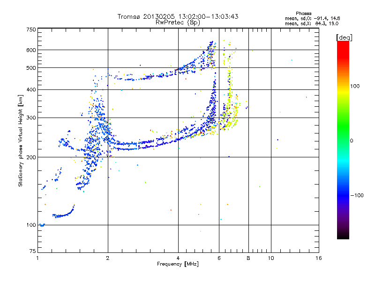Click the colorbar '-100' tick label
The height and width of the screenshot is (281, 375).
point(357,195)
